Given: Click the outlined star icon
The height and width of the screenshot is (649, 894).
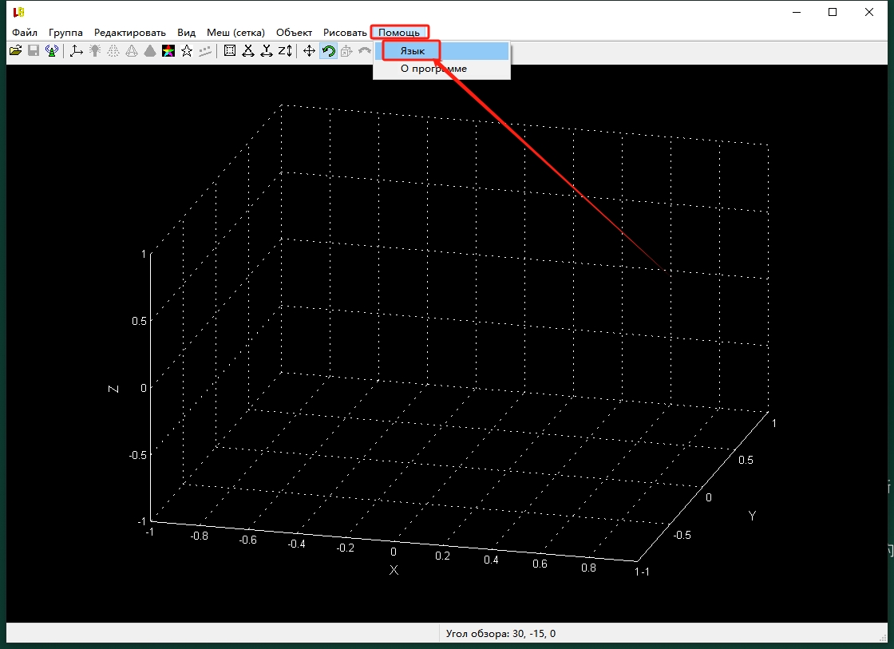Looking at the screenshot, I should pyautogui.click(x=187, y=51).
